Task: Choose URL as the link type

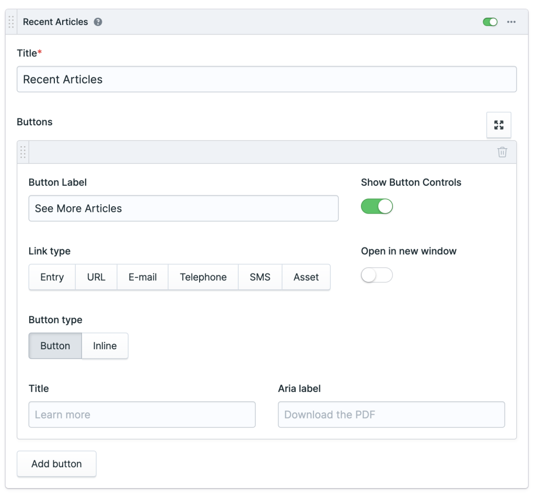Action: [96, 277]
